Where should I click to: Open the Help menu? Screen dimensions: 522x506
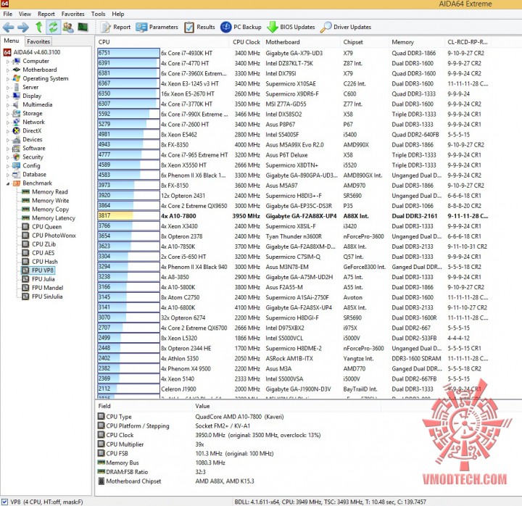[x=118, y=14]
